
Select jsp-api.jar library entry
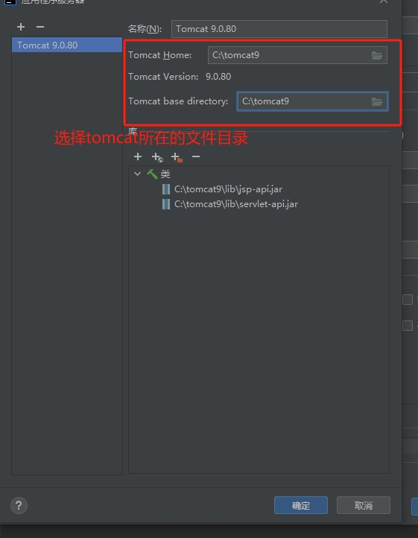(x=228, y=189)
